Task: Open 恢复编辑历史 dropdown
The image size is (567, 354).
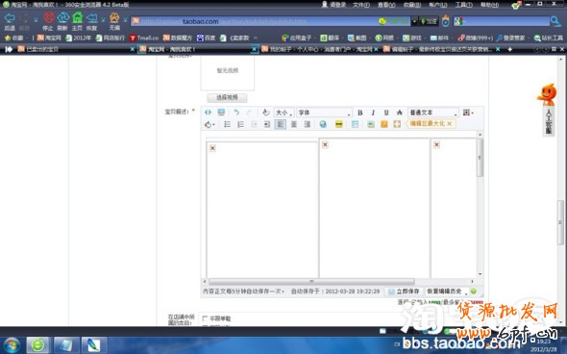Action: pyautogui.click(x=446, y=291)
